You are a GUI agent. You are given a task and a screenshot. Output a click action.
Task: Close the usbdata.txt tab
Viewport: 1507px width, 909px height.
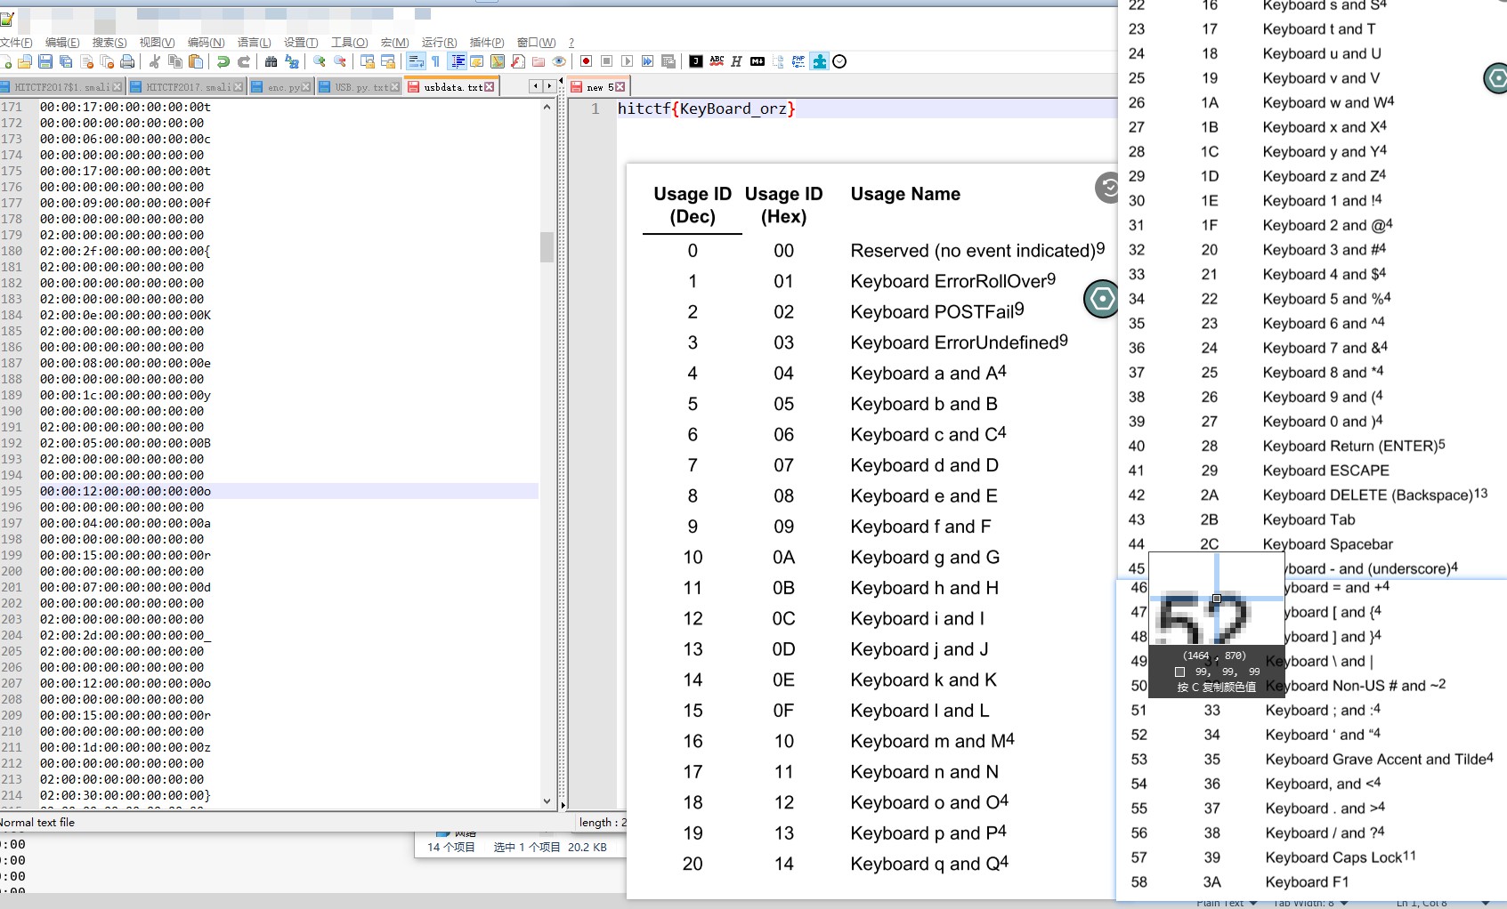[x=490, y=87]
